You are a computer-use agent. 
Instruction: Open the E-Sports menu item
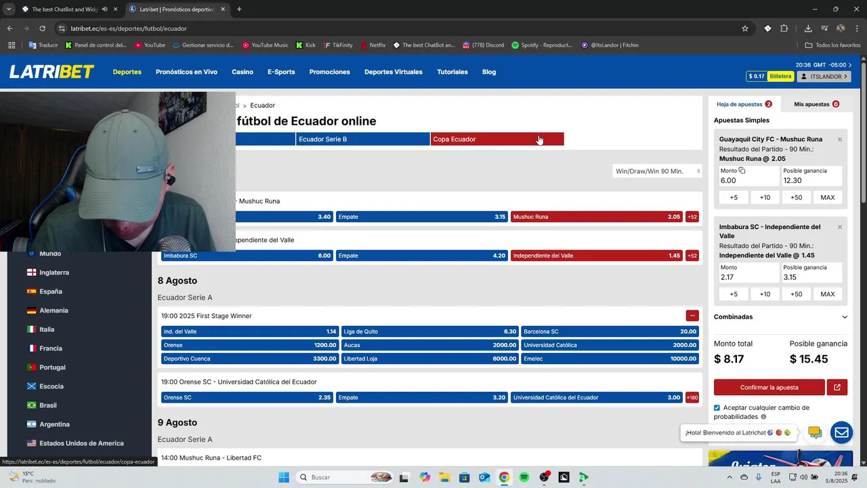click(281, 72)
